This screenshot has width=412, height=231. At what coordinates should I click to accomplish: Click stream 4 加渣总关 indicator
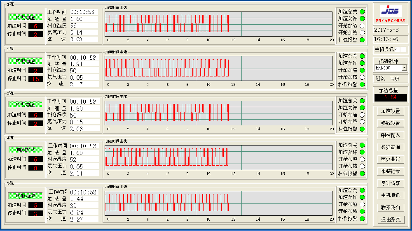[362, 145]
